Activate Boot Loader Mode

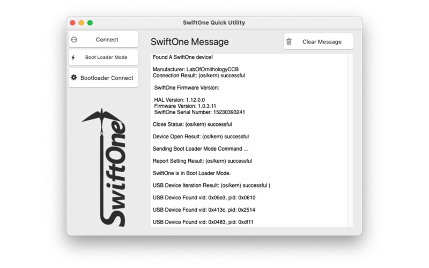[103, 58]
